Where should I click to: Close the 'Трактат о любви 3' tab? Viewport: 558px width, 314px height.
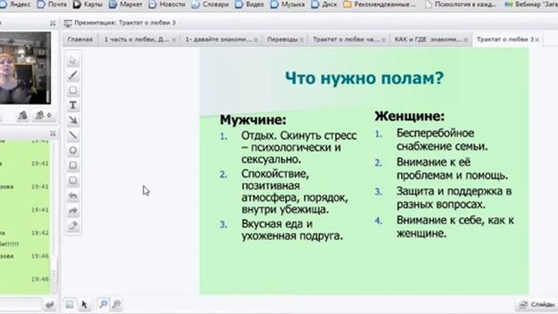pyautogui.click(x=537, y=40)
